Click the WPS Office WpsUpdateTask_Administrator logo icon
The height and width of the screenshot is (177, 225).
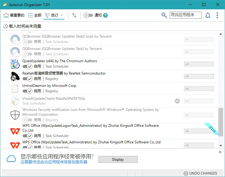pyautogui.click(x=15, y=145)
